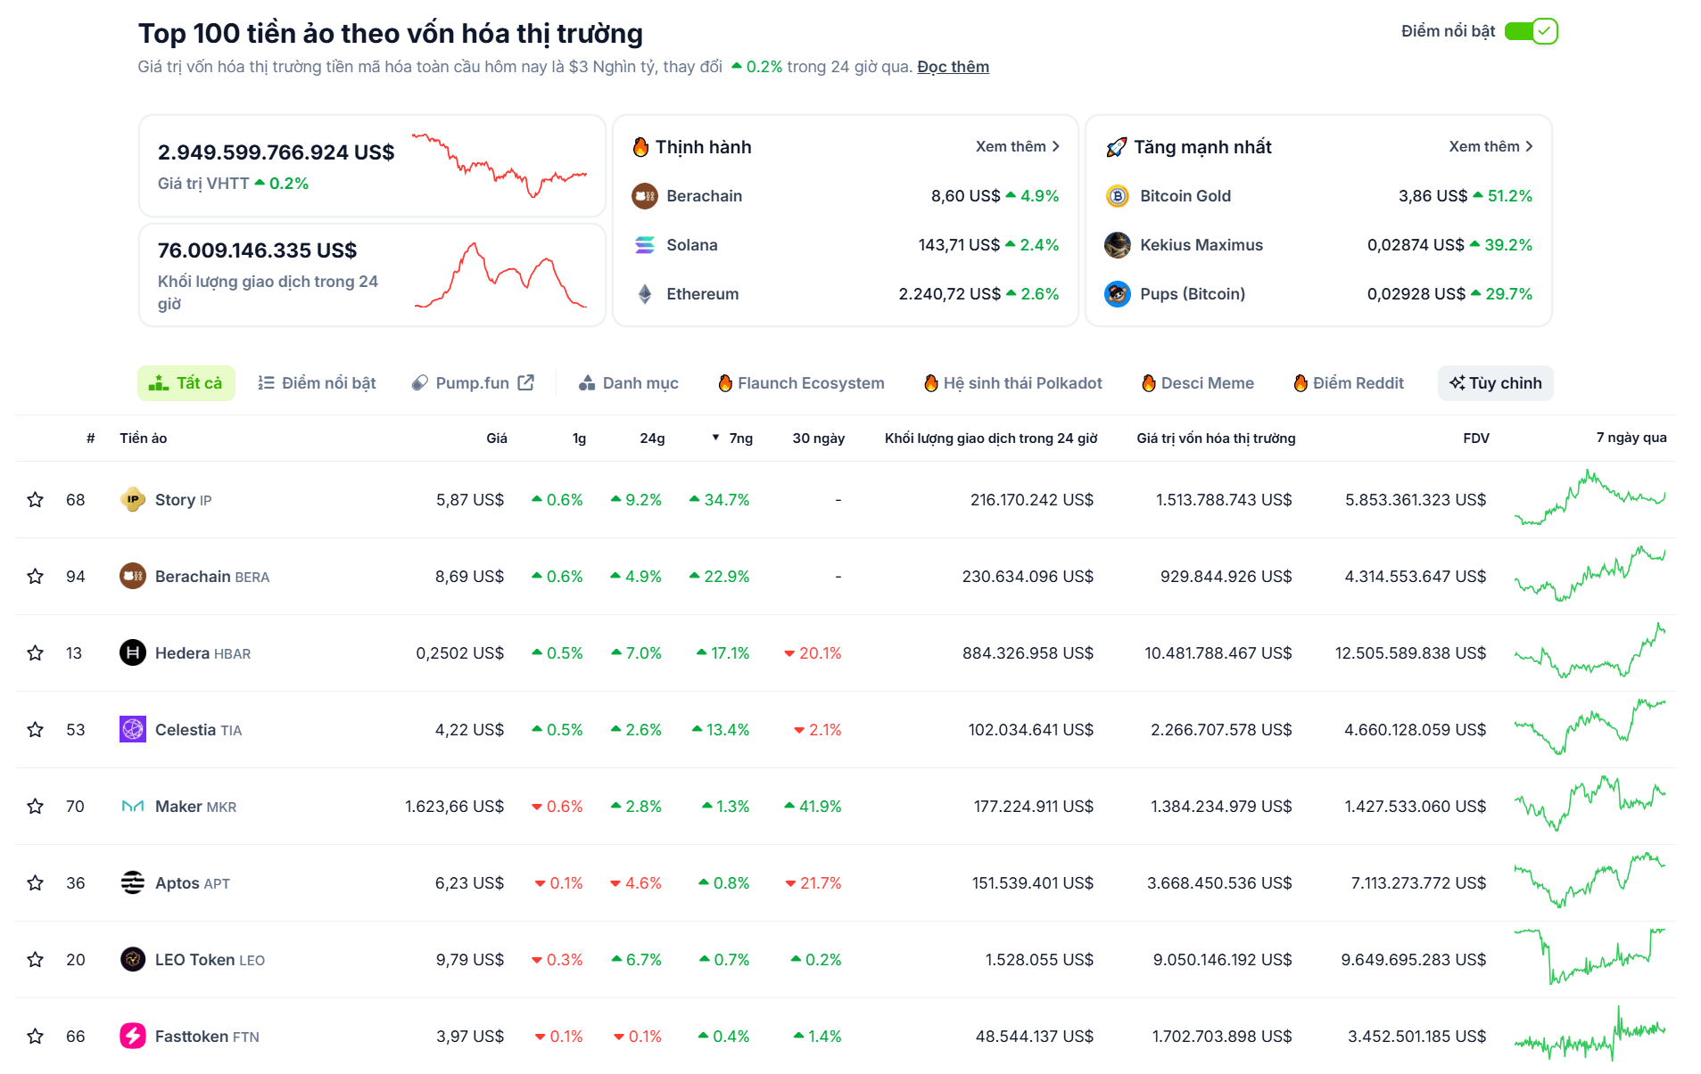Click the Fasttoken FTN logo
This screenshot has width=1701, height=1074.
click(x=133, y=1037)
